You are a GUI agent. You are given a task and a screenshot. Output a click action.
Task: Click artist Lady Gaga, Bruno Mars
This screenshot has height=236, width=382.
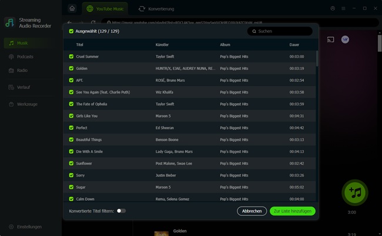pyautogui.click(x=174, y=151)
